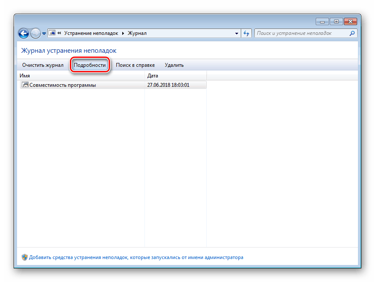This screenshot has width=375, height=282.
Task: Click the control panel icon in address bar
Action: coord(52,33)
